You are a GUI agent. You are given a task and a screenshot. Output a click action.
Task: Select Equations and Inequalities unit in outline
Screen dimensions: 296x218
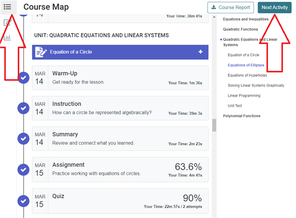246,19
